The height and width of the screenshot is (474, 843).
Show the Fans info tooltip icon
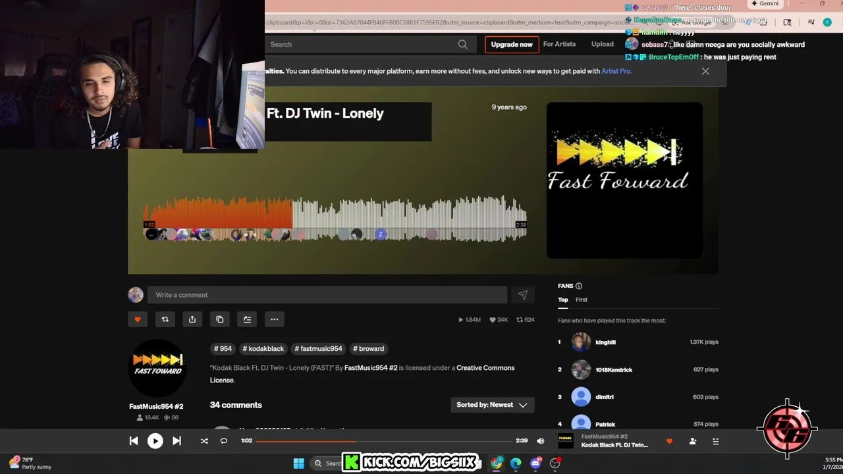click(579, 286)
